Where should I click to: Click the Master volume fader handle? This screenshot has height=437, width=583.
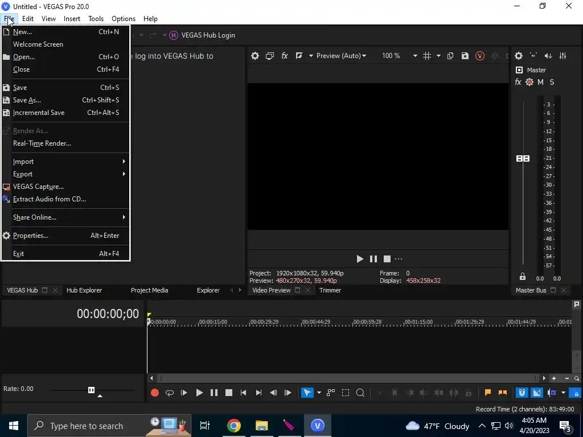523,159
